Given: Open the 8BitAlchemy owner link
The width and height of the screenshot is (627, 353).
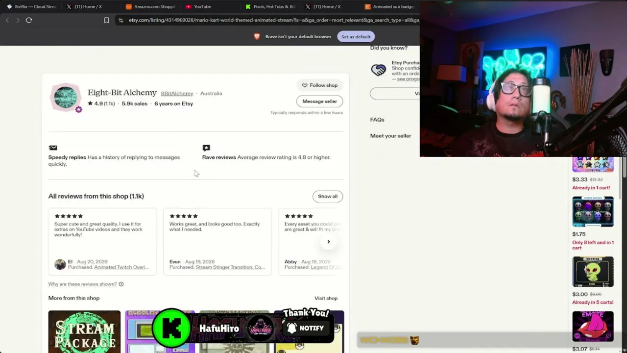Looking at the screenshot, I should pyautogui.click(x=177, y=94).
